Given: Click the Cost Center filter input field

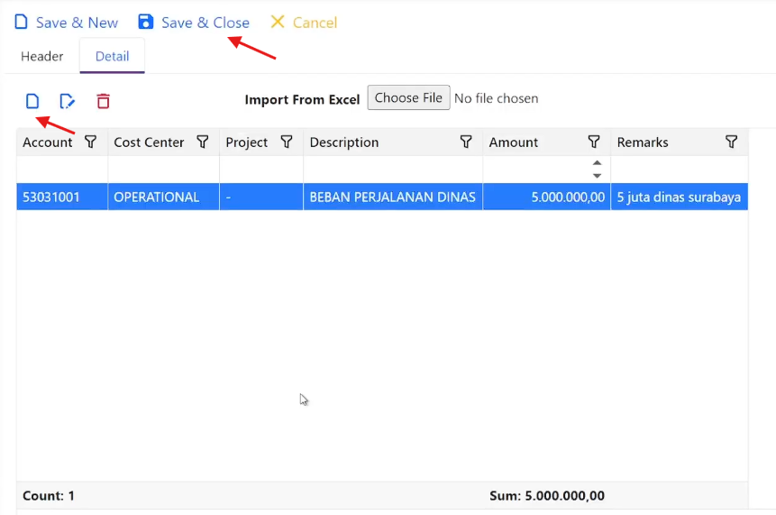Looking at the screenshot, I should click(x=164, y=170).
